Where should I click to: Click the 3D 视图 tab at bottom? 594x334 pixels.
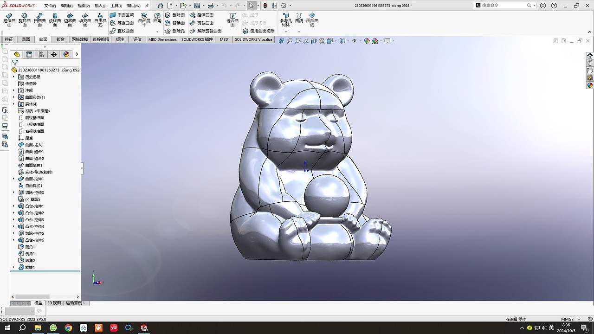(53, 303)
